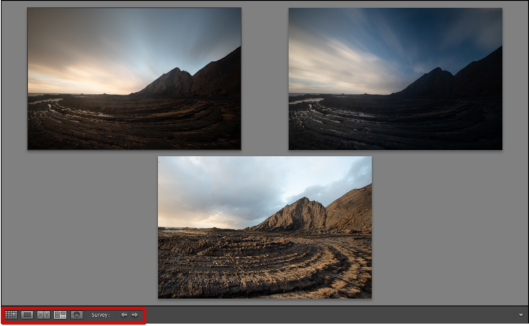The image size is (529, 326).
Task: Switch to Loupe view icon
Action: pyautogui.click(x=27, y=315)
